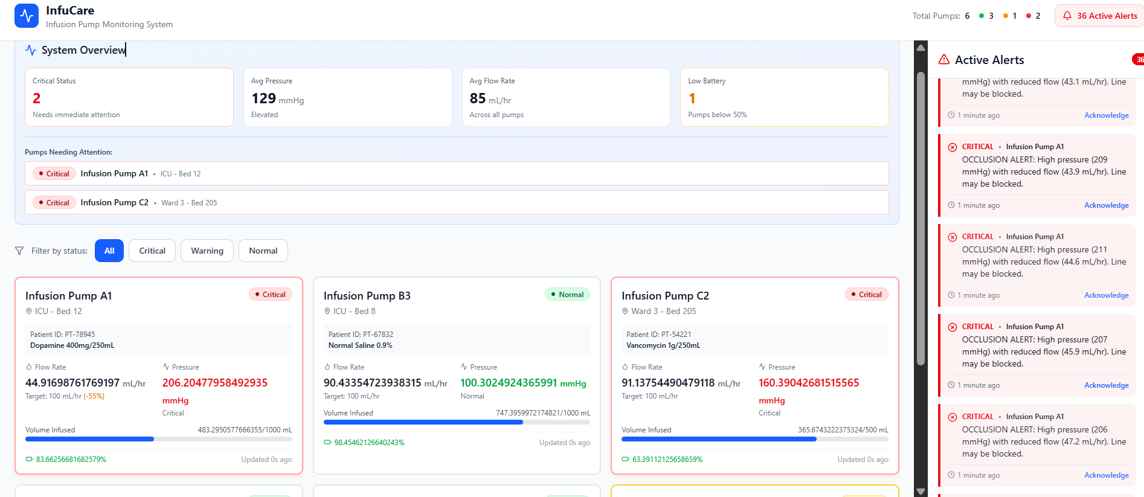1144x497 pixels.
Task: Click the scrollbar down arrow beside alerts panel
Action: [921, 491]
